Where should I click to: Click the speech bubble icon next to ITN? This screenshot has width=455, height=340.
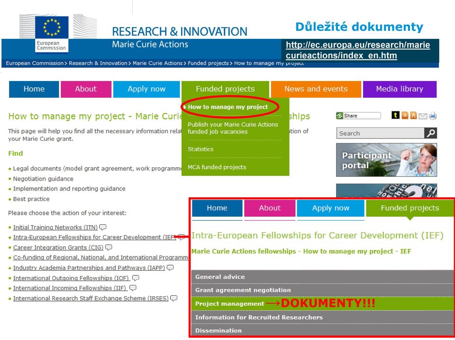[103, 227]
